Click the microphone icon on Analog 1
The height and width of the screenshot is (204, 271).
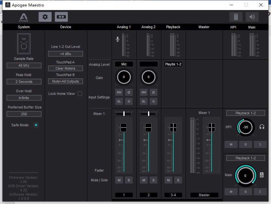(117, 39)
